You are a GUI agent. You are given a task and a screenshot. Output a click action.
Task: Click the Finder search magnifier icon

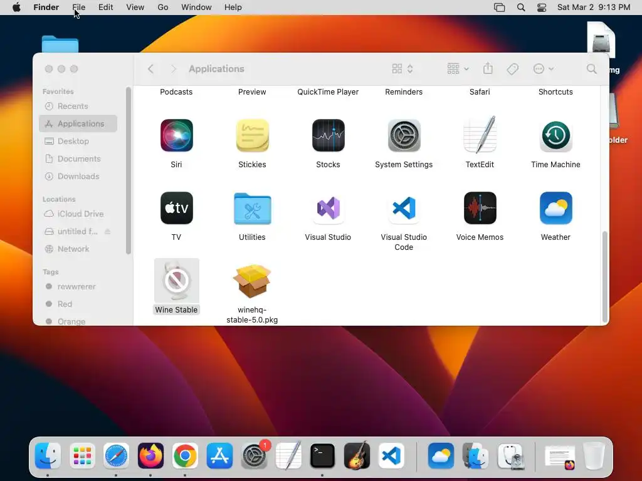(x=592, y=69)
